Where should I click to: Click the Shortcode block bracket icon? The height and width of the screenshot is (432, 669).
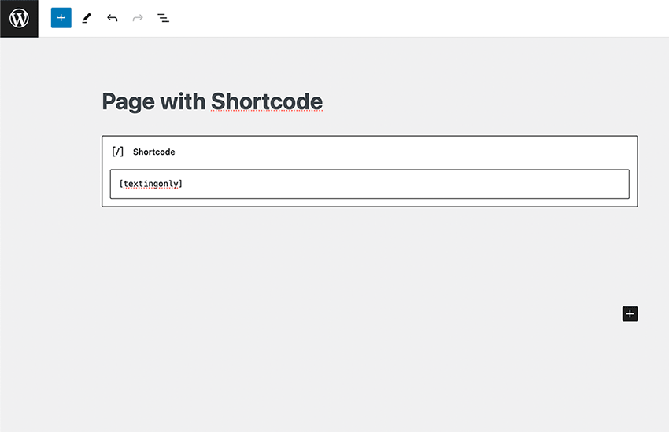[x=118, y=152]
